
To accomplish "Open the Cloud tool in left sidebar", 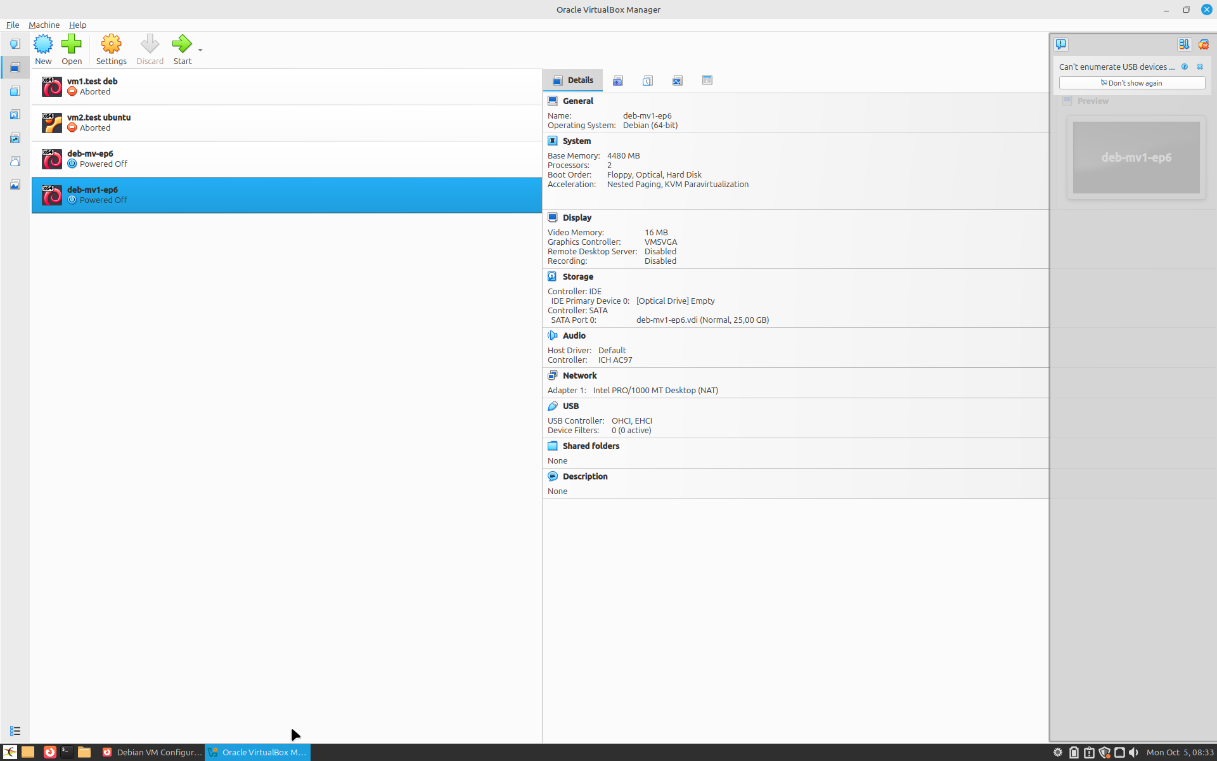I will click(x=15, y=161).
